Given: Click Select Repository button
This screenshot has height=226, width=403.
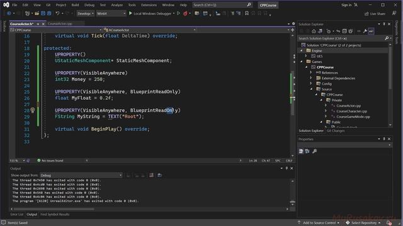Looking at the screenshot, I should 363,223.
